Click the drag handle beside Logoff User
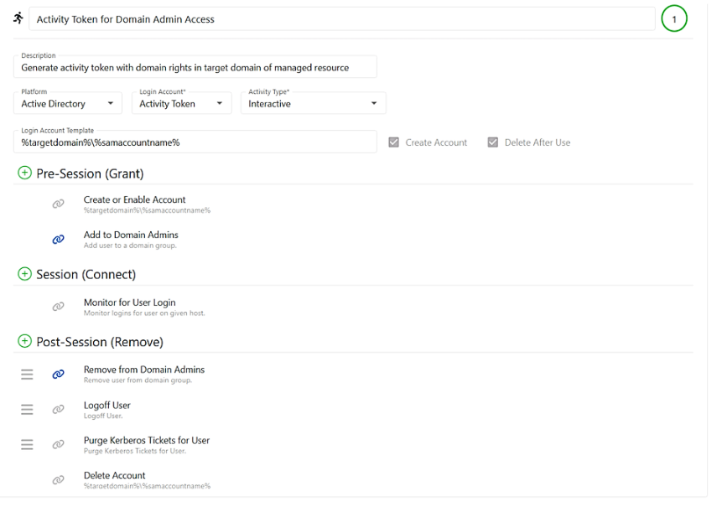Screen dimensions: 722x507 point(26,409)
